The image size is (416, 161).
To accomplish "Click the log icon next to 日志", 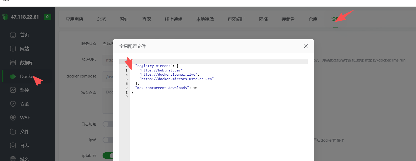I will (x=13, y=146).
